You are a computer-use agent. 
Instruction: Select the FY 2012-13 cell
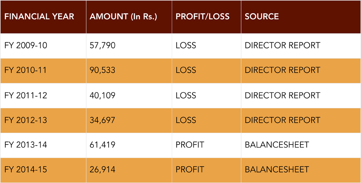pyautogui.click(x=26, y=120)
